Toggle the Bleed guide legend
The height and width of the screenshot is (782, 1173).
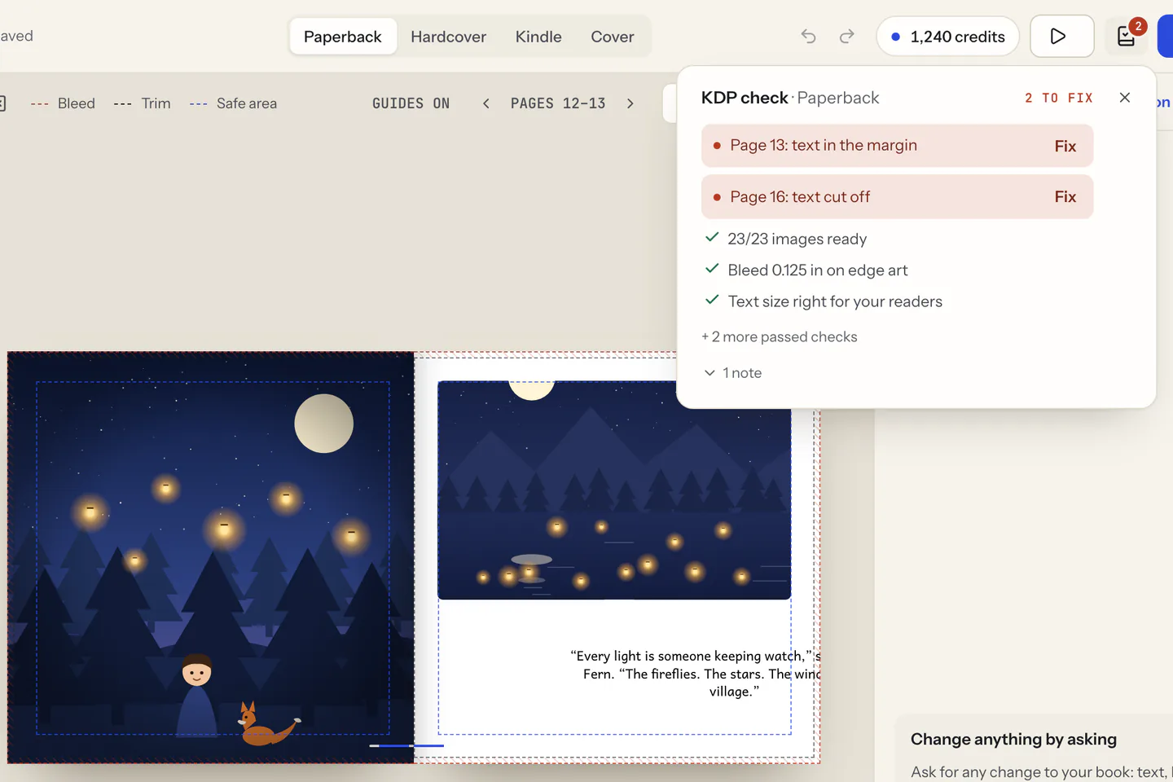(63, 103)
